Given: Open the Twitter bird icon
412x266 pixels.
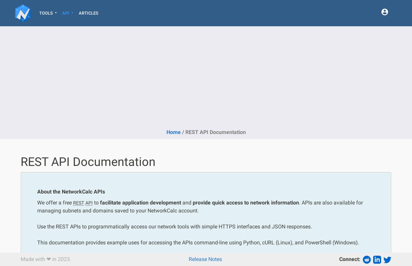Looking at the screenshot, I should [387, 260].
